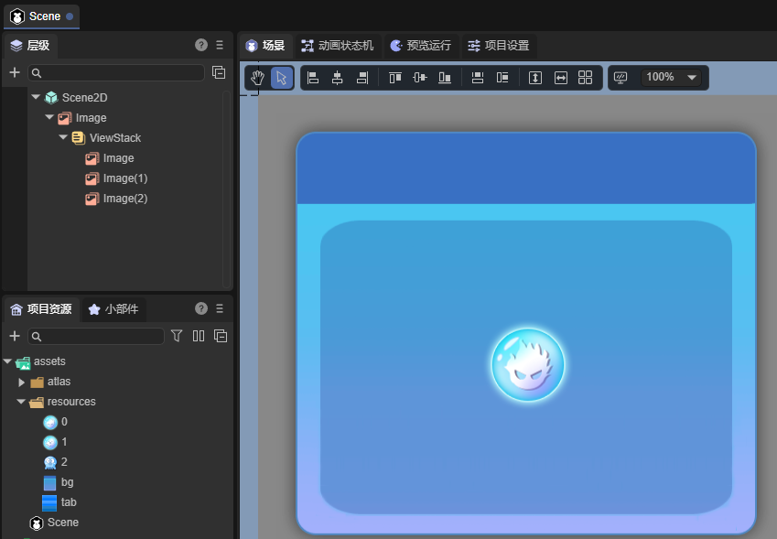The width and height of the screenshot is (777, 539).
Task: Collapse the ViewStack node
Action: [x=63, y=138]
